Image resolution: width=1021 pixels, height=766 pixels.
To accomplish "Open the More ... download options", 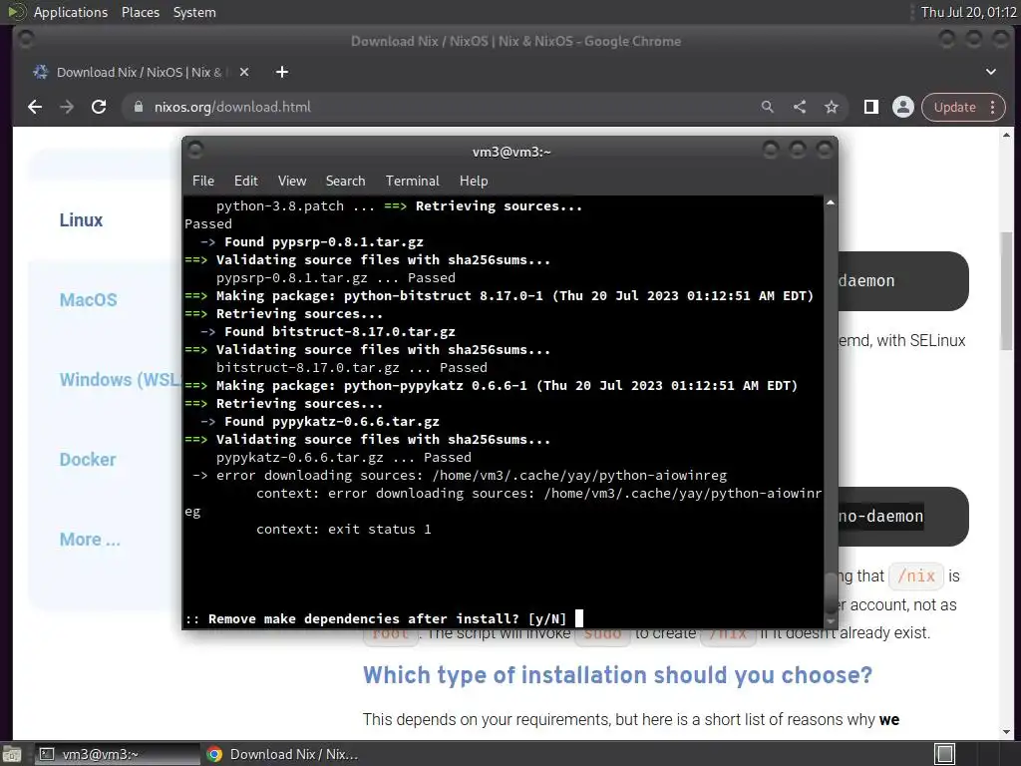I will (90, 540).
